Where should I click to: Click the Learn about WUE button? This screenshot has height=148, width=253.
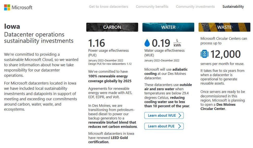(164, 115)
